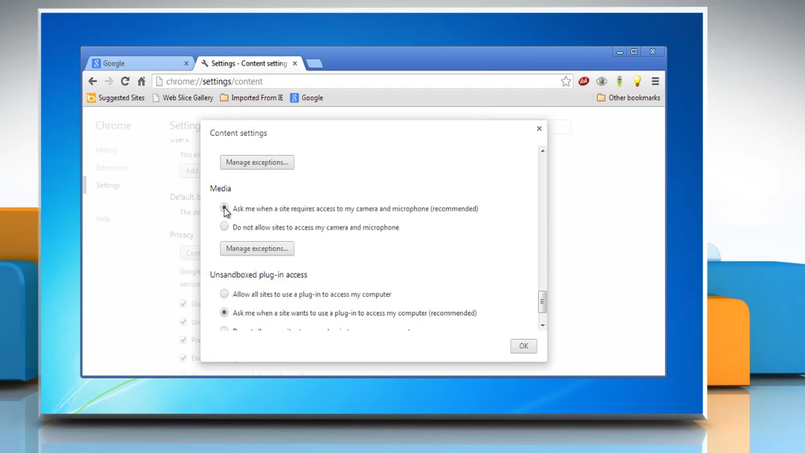Click the lightbulb extension icon
Image resolution: width=805 pixels, height=453 pixels.
(x=637, y=81)
